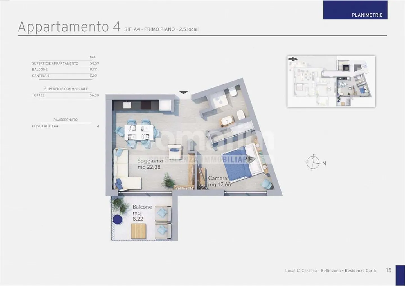
Task: Open the building overview thumbnail map
Action: click(331, 81)
